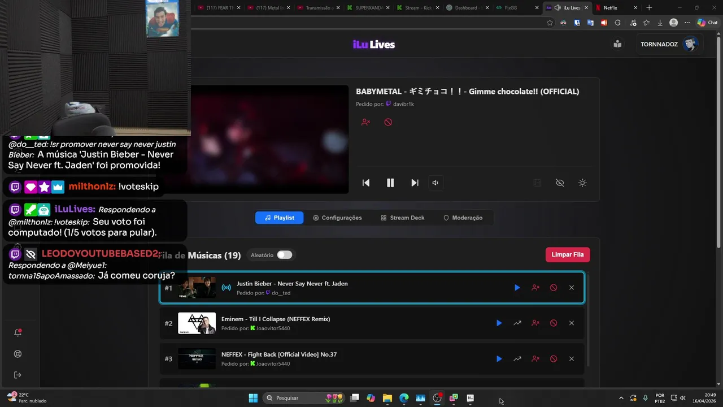The image size is (723, 407).
Task: Click requester name davibr1k
Action: 403,104
